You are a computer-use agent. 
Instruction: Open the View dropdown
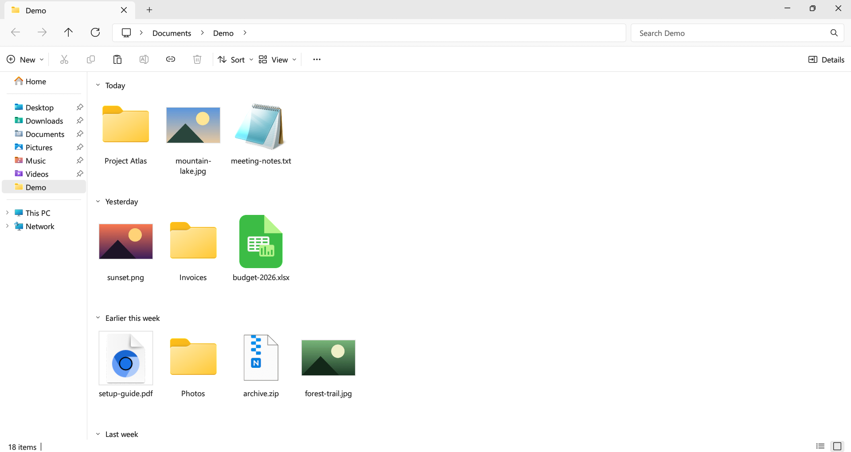(x=277, y=59)
